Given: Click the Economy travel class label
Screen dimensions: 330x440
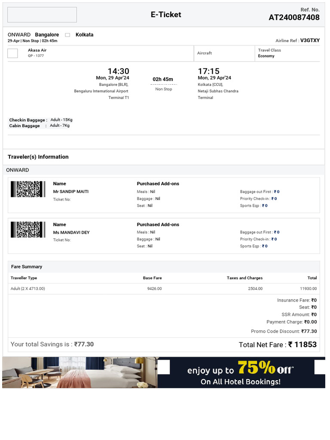Looking at the screenshot, I should tap(266, 56).
